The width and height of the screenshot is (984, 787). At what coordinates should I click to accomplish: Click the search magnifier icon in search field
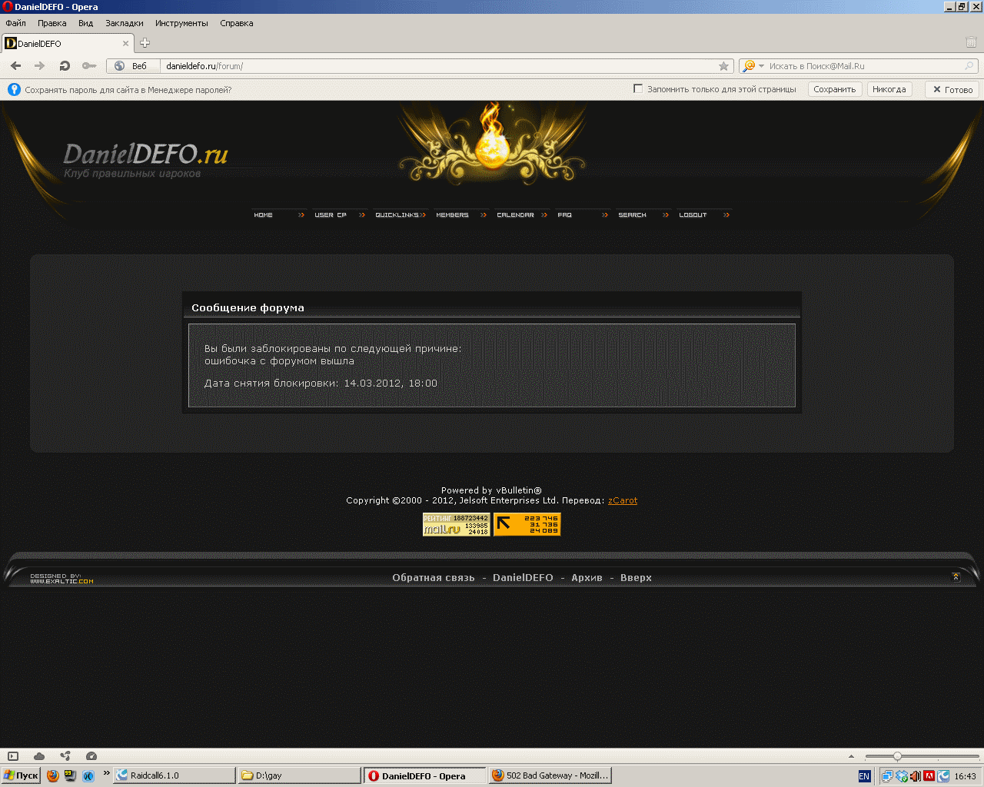point(969,66)
